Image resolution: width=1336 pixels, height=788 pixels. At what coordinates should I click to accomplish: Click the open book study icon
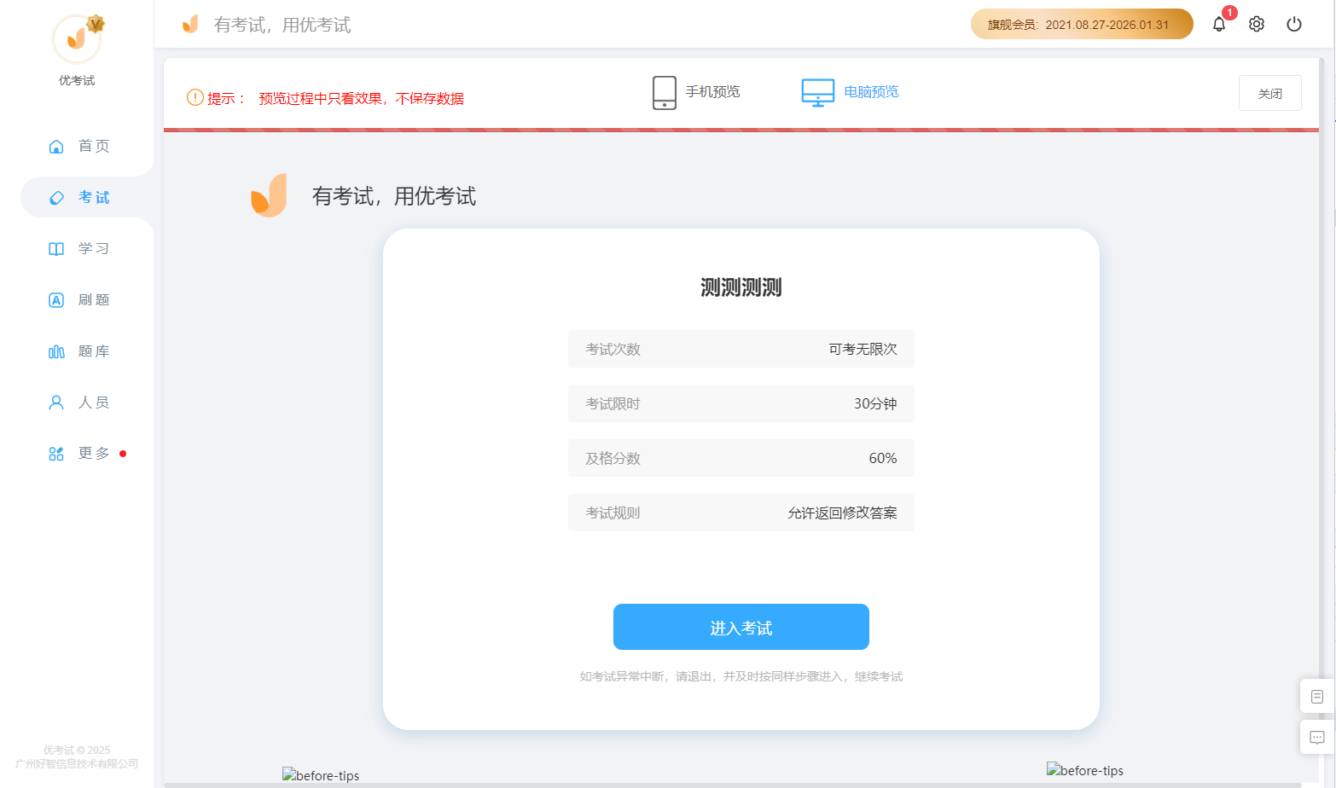pyautogui.click(x=56, y=249)
